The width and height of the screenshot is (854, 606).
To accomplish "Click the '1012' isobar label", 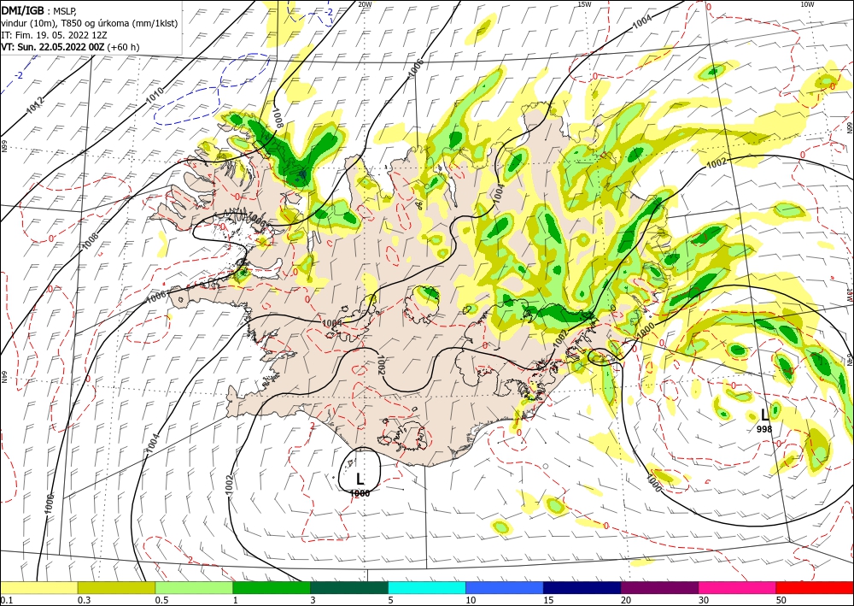I will coord(34,106).
